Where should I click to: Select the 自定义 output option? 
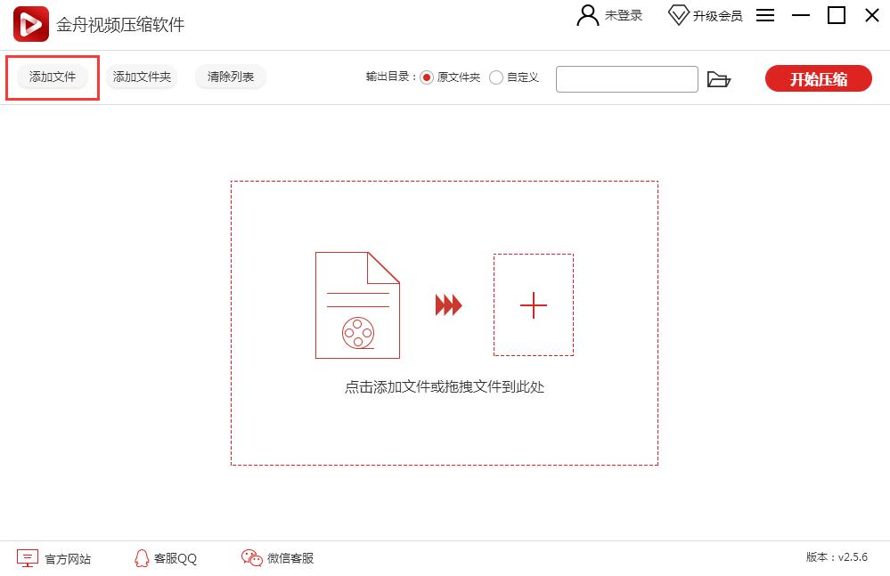(x=495, y=77)
